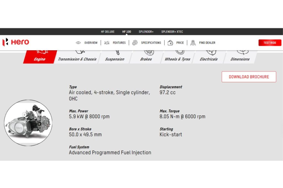This screenshot has width=283, height=188.
Task: Click the eye icon beside Overview
Action: click(78, 43)
